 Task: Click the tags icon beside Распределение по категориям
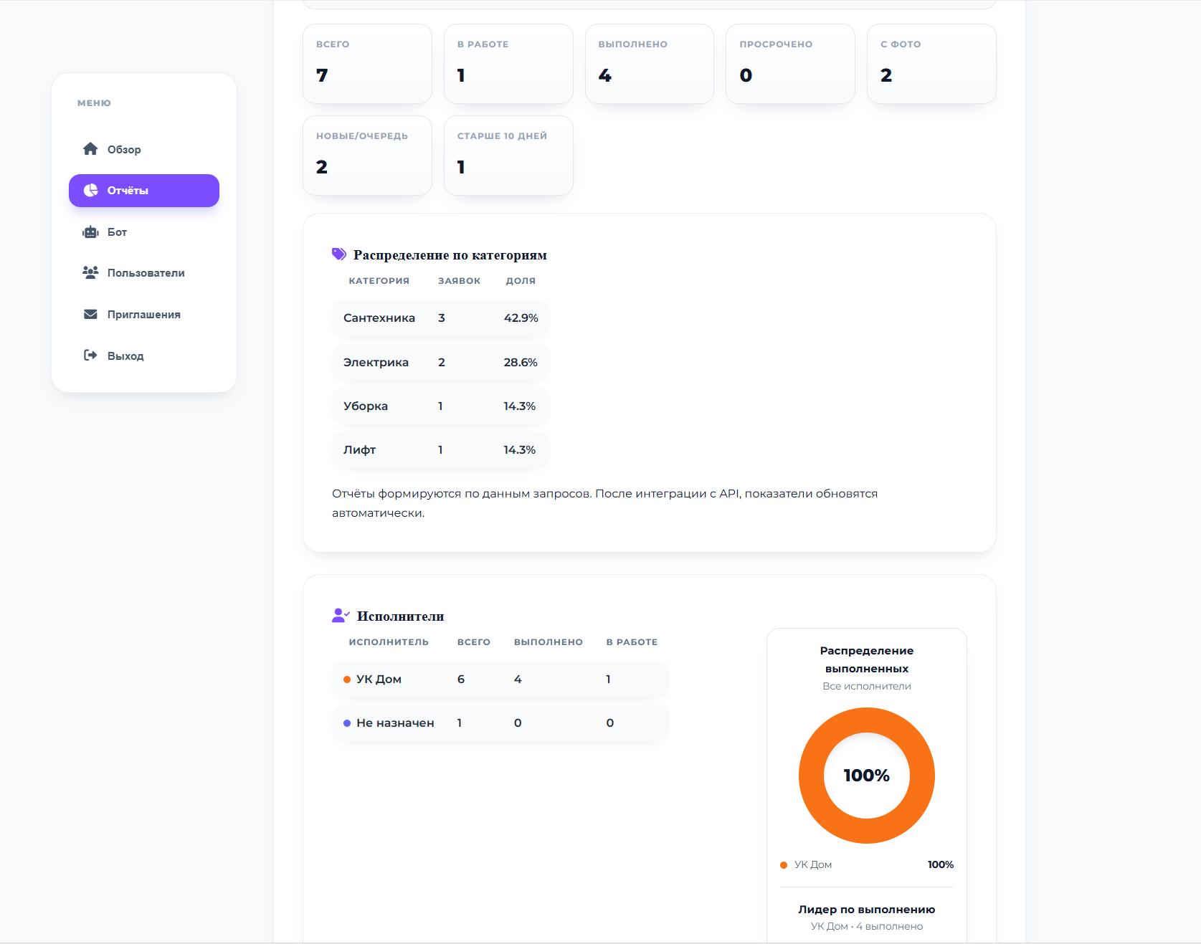[x=339, y=254]
